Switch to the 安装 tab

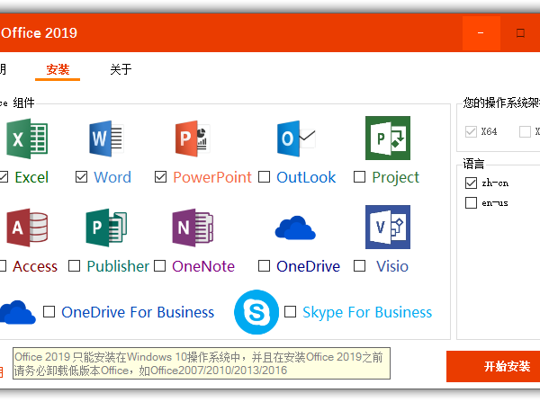click(58, 69)
